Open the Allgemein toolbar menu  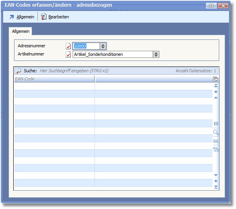tap(21, 17)
